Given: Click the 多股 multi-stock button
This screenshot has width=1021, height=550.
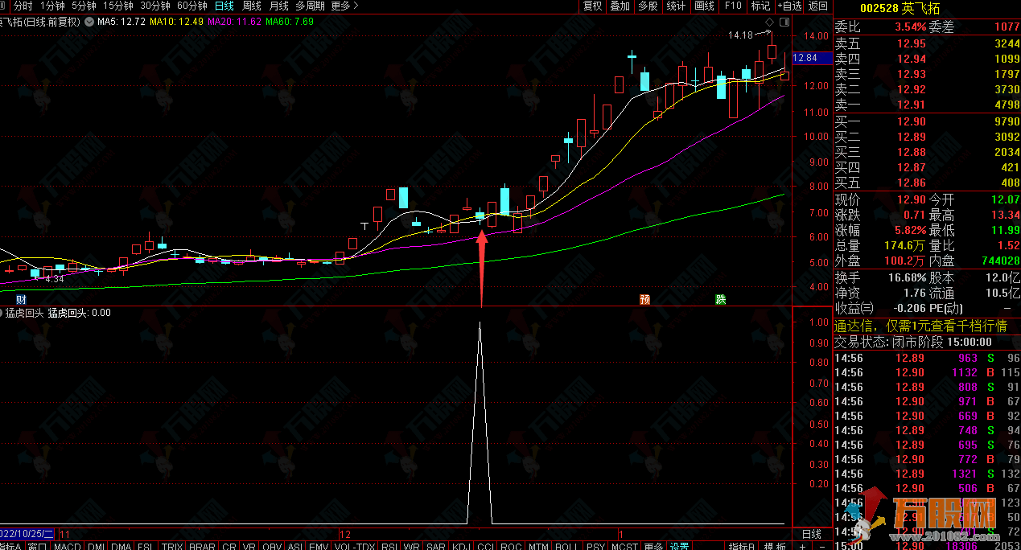Looking at the screenshot, I should click(648, 6).
